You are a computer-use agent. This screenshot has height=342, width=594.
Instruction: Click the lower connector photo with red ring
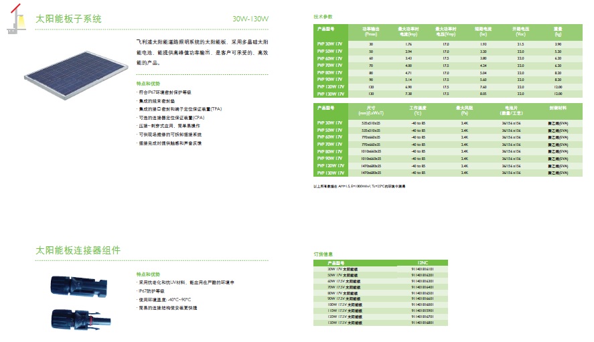pos(80,319)
